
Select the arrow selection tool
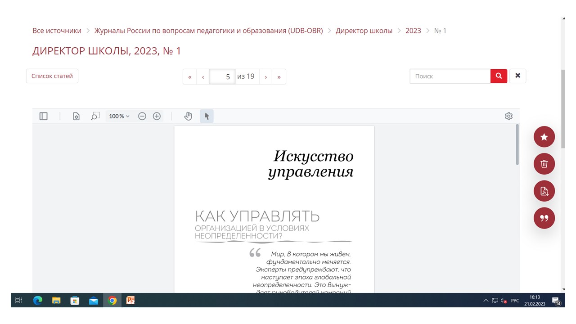(207, 116)
